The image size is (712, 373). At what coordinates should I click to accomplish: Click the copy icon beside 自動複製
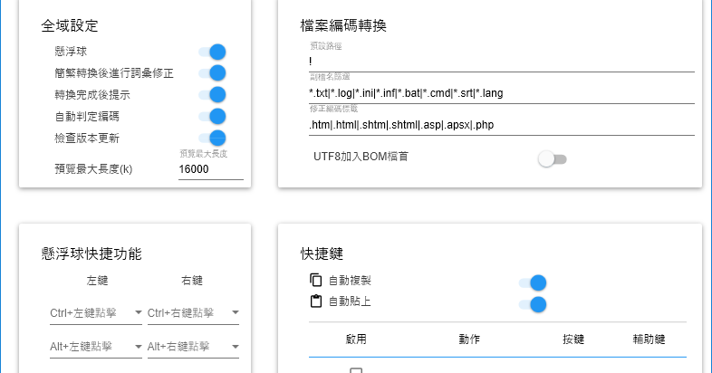point(315,280)
